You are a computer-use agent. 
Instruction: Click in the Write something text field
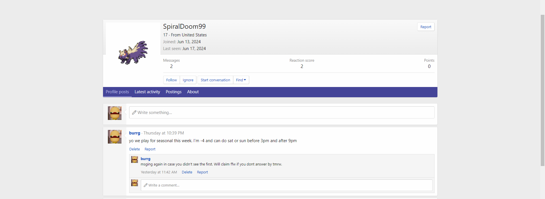[x=282, y=113]
